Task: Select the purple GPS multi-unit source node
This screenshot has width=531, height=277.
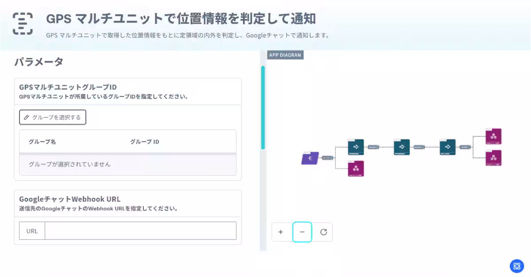Action: [309, 158]
